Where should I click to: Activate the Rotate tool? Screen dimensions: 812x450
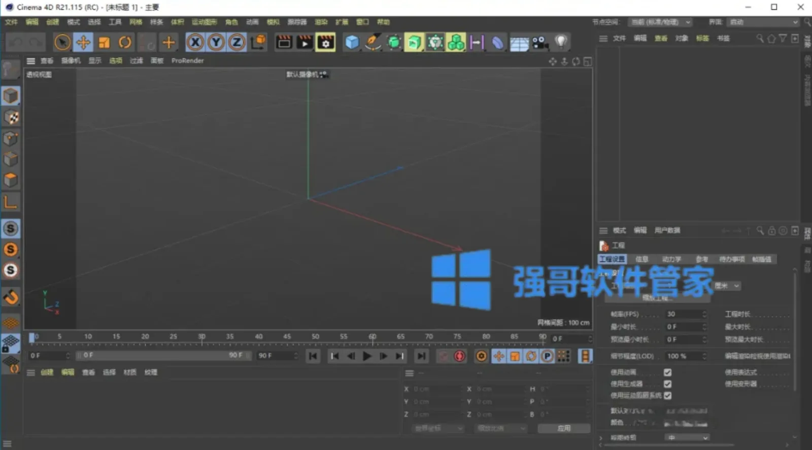click(x=125, y=43)
